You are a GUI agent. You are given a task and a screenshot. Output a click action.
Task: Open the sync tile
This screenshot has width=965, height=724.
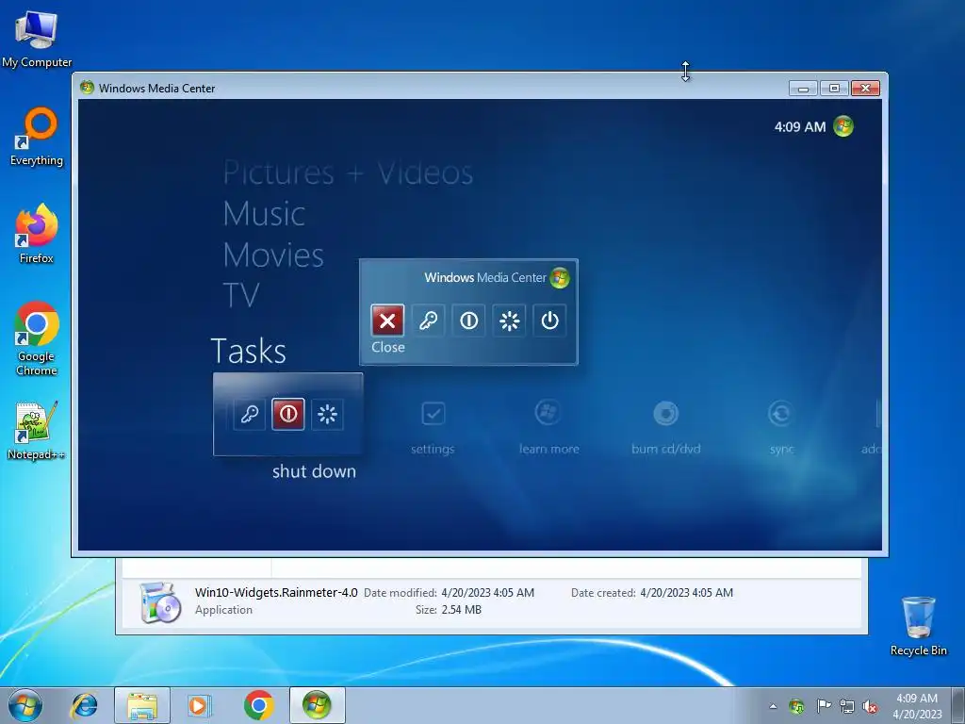(x=781, y=425)
